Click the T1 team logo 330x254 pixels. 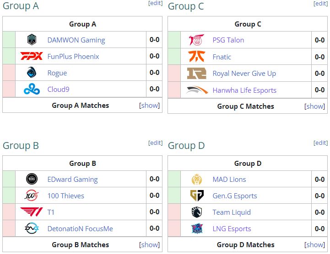32,212
